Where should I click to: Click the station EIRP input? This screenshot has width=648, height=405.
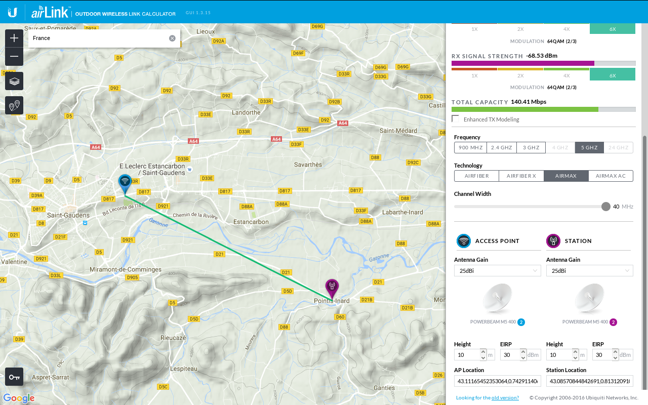coord(602,355)
